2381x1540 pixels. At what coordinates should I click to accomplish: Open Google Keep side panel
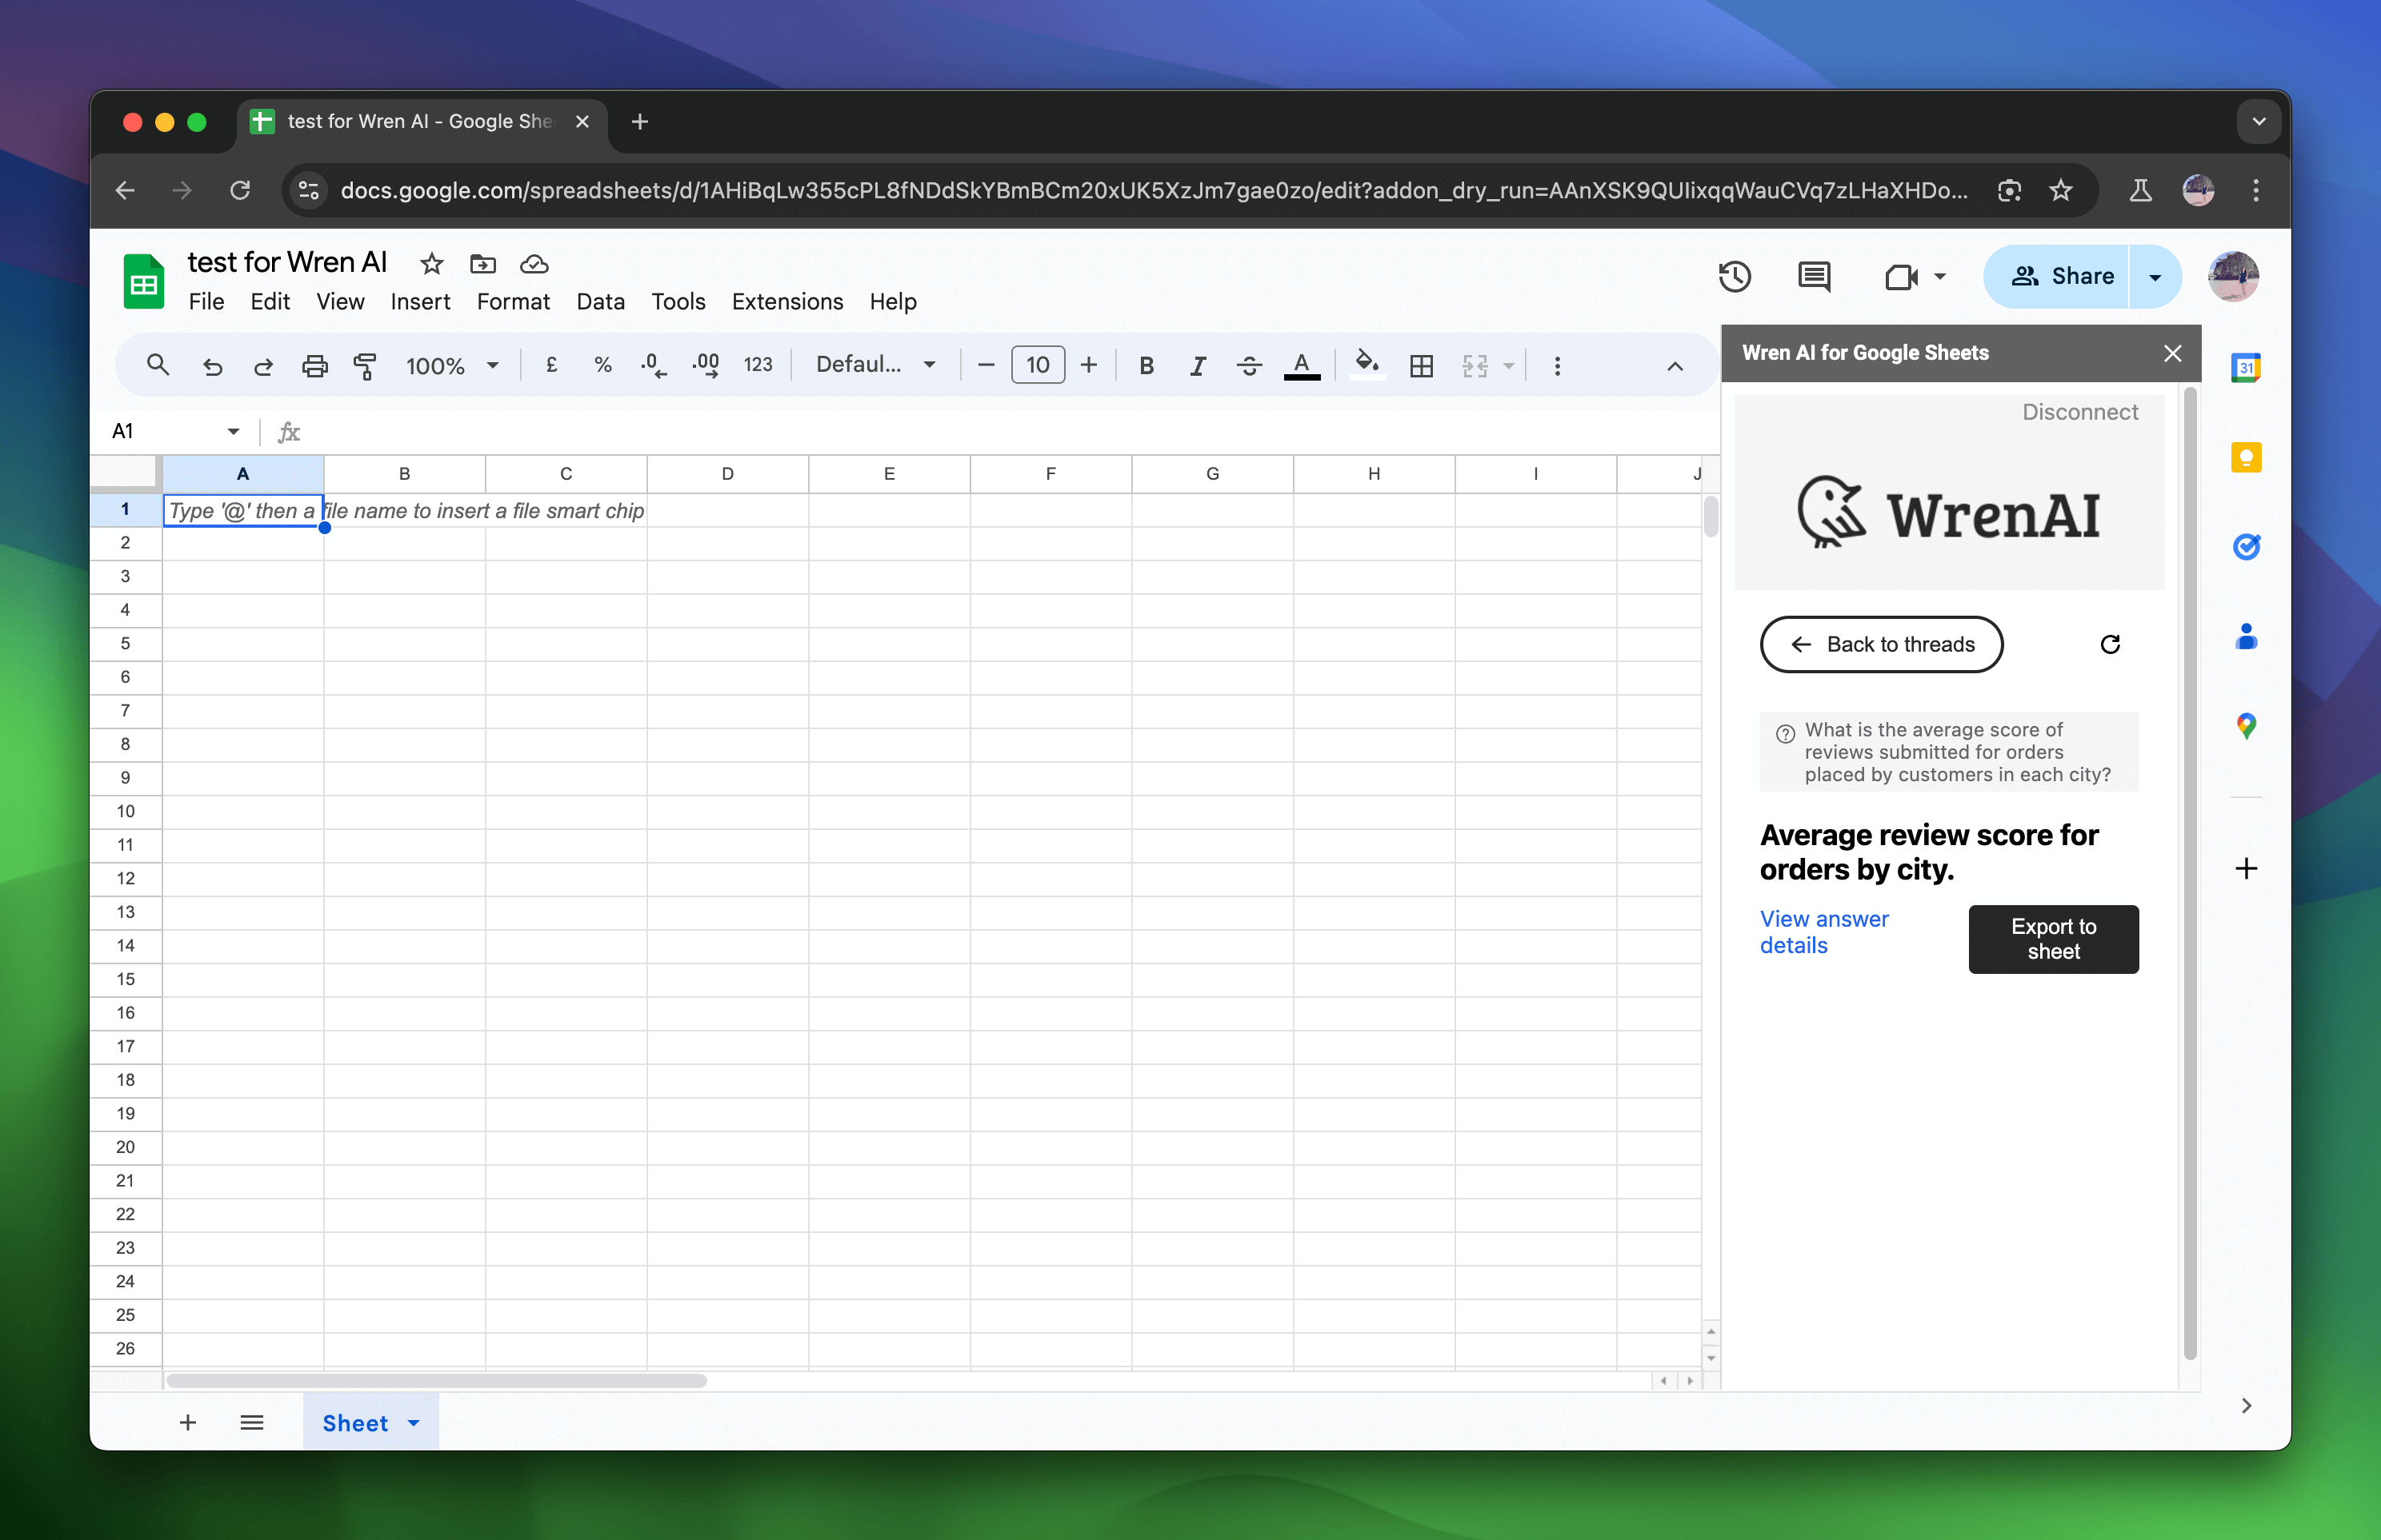[2246, 458]
